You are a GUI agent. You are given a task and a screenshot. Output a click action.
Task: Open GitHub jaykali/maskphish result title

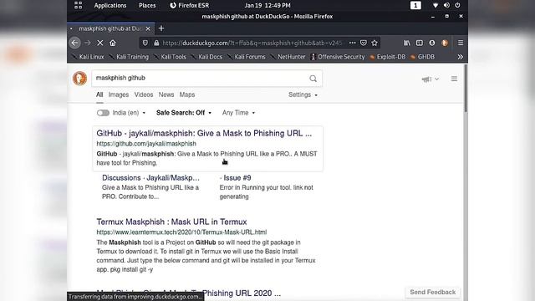tap(204, 133)
